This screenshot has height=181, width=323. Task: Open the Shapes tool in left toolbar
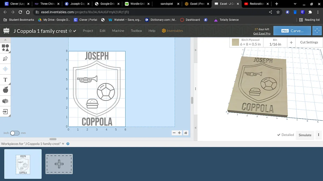click(x=5, y=48)
